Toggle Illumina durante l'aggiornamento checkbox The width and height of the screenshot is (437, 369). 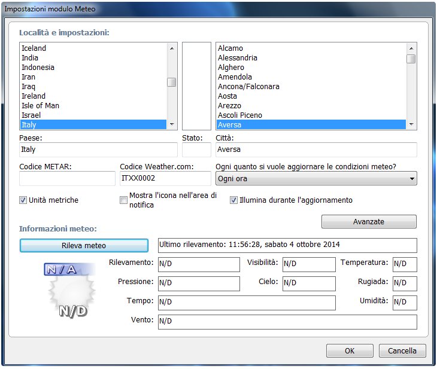click(234, 200)
